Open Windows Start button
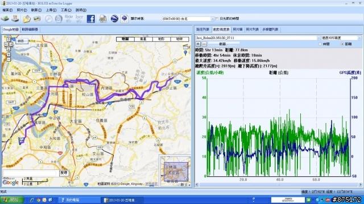Screen dimensions: 364x204 12,200
